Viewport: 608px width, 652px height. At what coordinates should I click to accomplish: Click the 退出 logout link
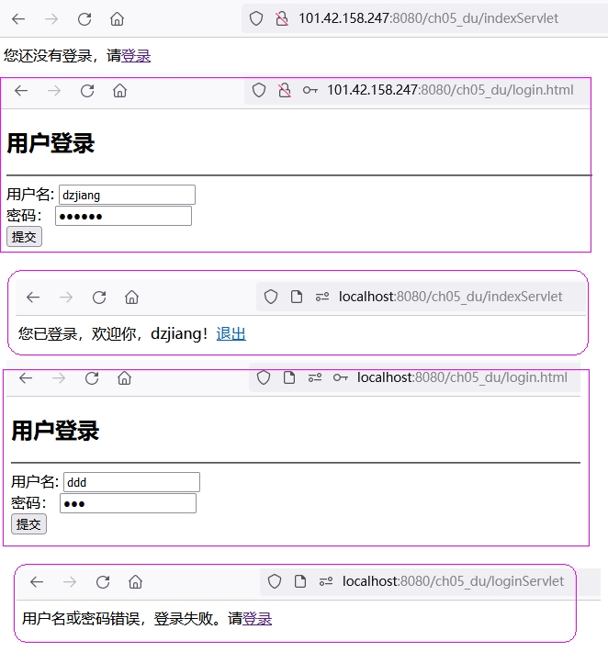231,334
